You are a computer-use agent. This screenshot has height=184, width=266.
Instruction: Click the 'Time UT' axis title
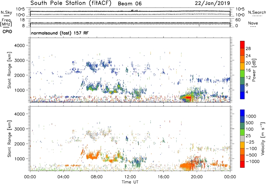click(130, 182)
